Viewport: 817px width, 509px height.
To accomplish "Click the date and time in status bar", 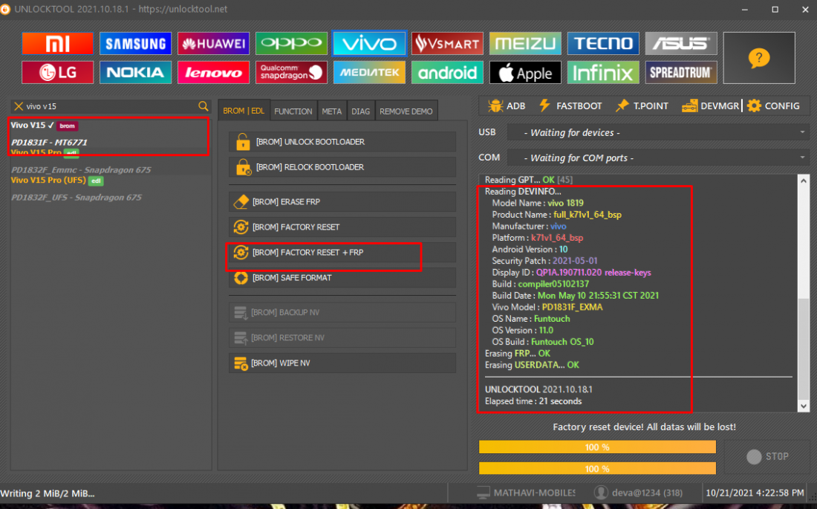I will [x=755, y=493].
